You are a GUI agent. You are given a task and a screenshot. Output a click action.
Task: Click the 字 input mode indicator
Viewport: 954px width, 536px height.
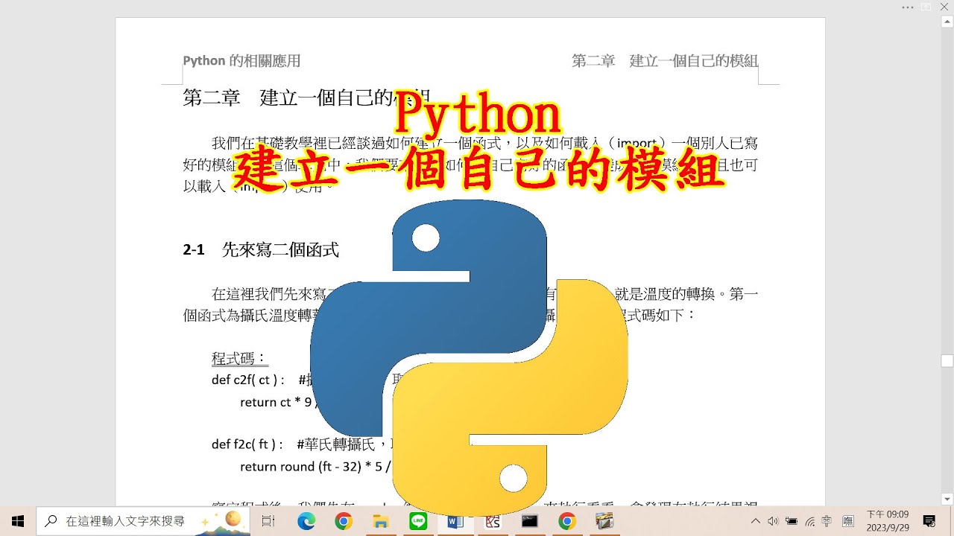coord(827,521)
